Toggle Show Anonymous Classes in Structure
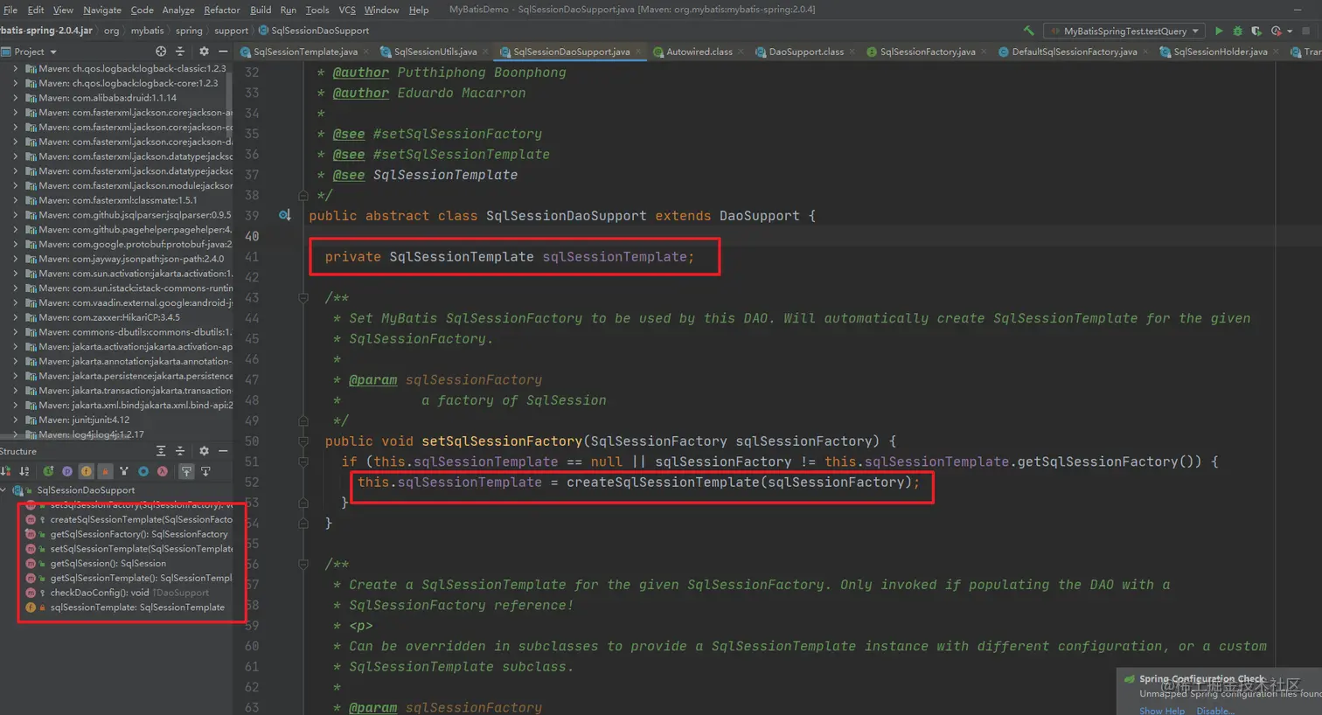The image size is (1322, 715). coord(143,471)
